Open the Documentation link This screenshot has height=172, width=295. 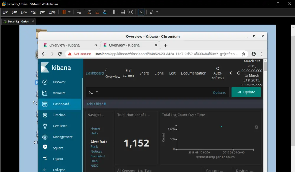(x=194, y=73)
